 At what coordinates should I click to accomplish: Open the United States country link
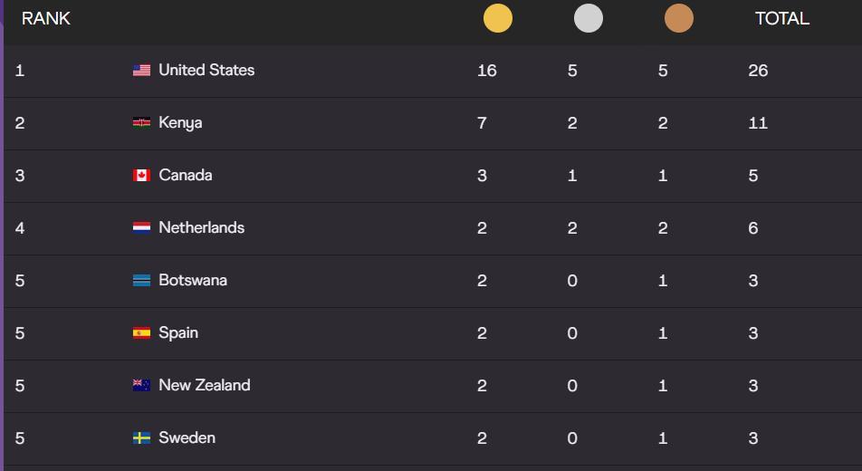(206, 70)
